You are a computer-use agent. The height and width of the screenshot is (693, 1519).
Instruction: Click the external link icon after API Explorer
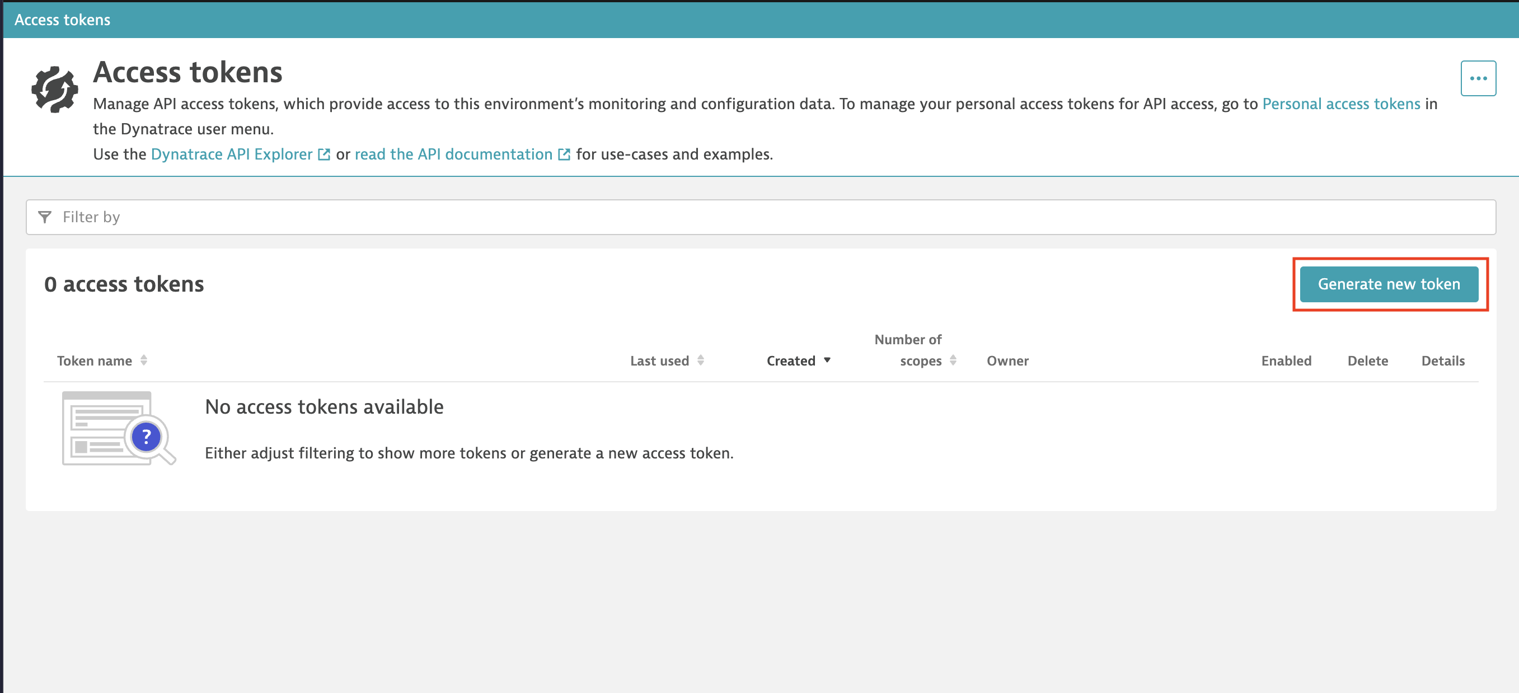(x=324, y=154)
